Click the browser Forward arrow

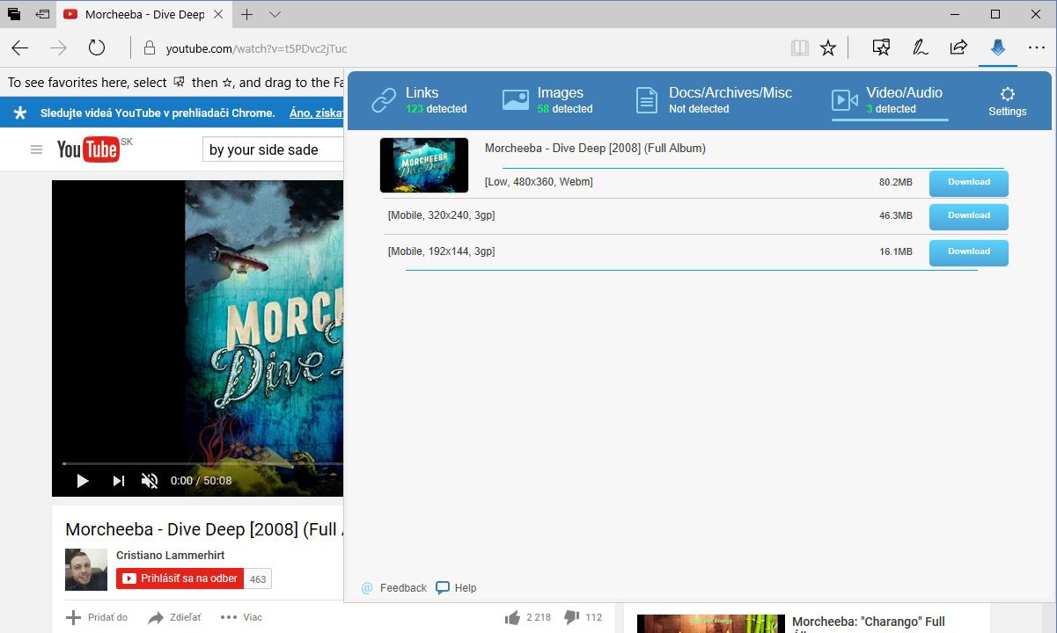point(58,48)
